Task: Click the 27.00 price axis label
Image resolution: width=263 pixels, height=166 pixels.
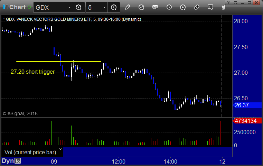Action: [x=241, y=73]
